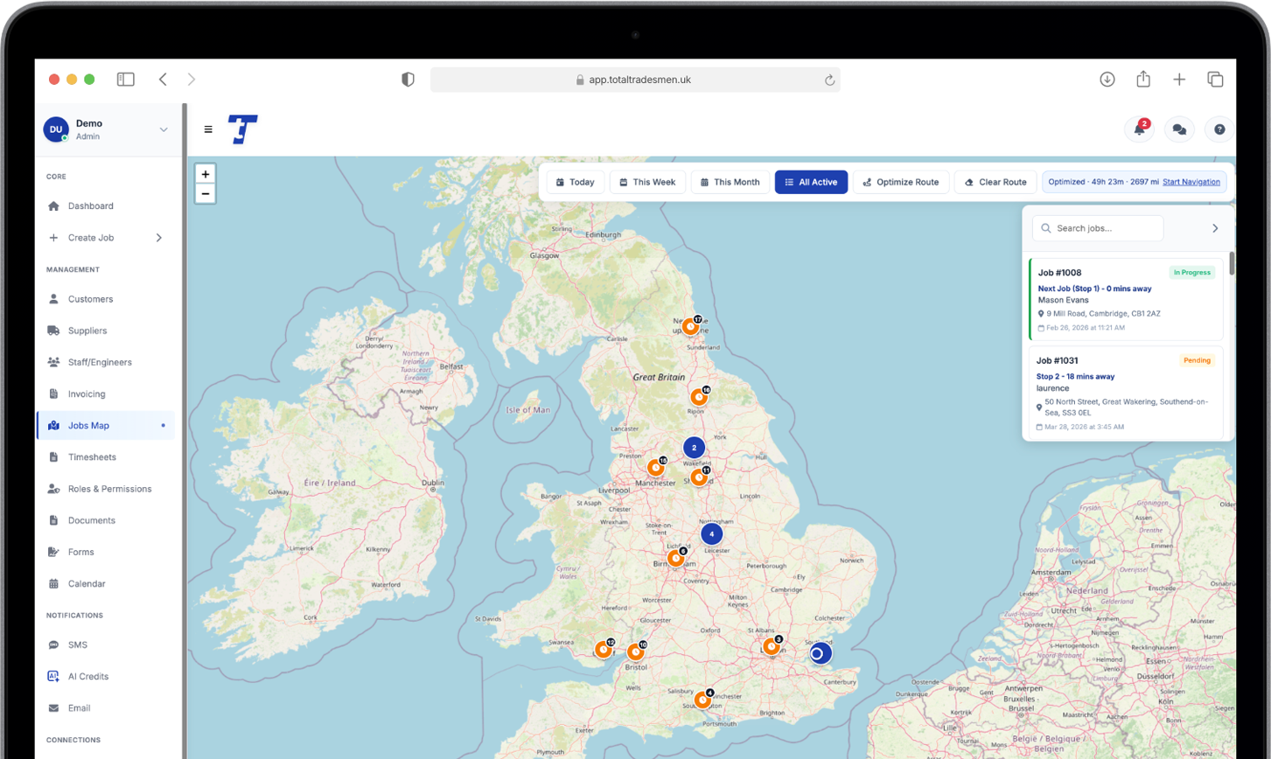Click the 9 Mill Road, Cambridge address

tap(1103, 313)
